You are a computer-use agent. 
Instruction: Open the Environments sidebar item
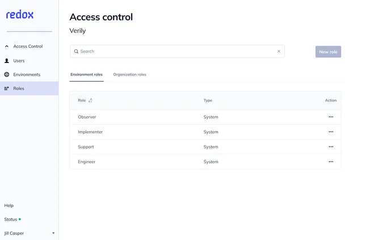(27, 74)
